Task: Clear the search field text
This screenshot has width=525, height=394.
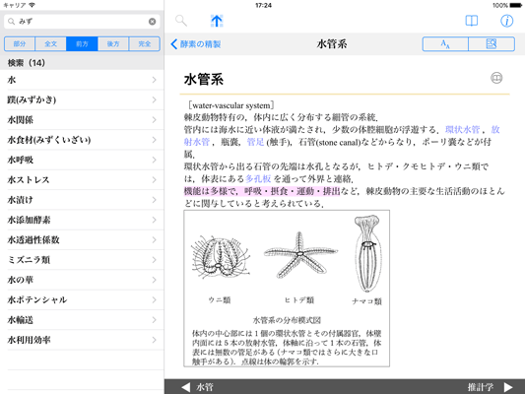Action: pos(152,22)
